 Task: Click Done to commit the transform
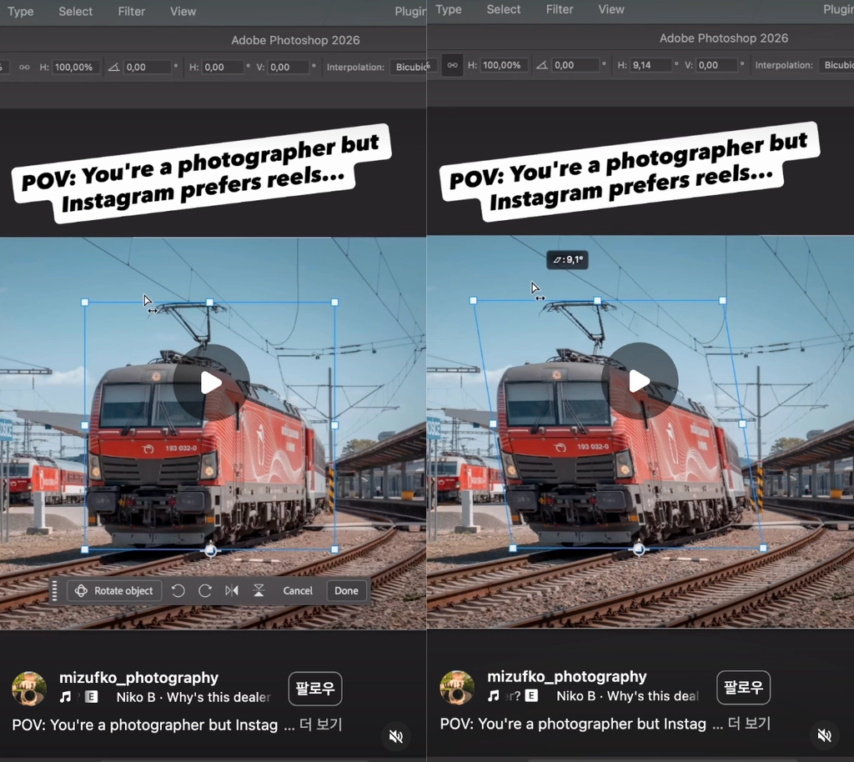[x=346, y=590]
